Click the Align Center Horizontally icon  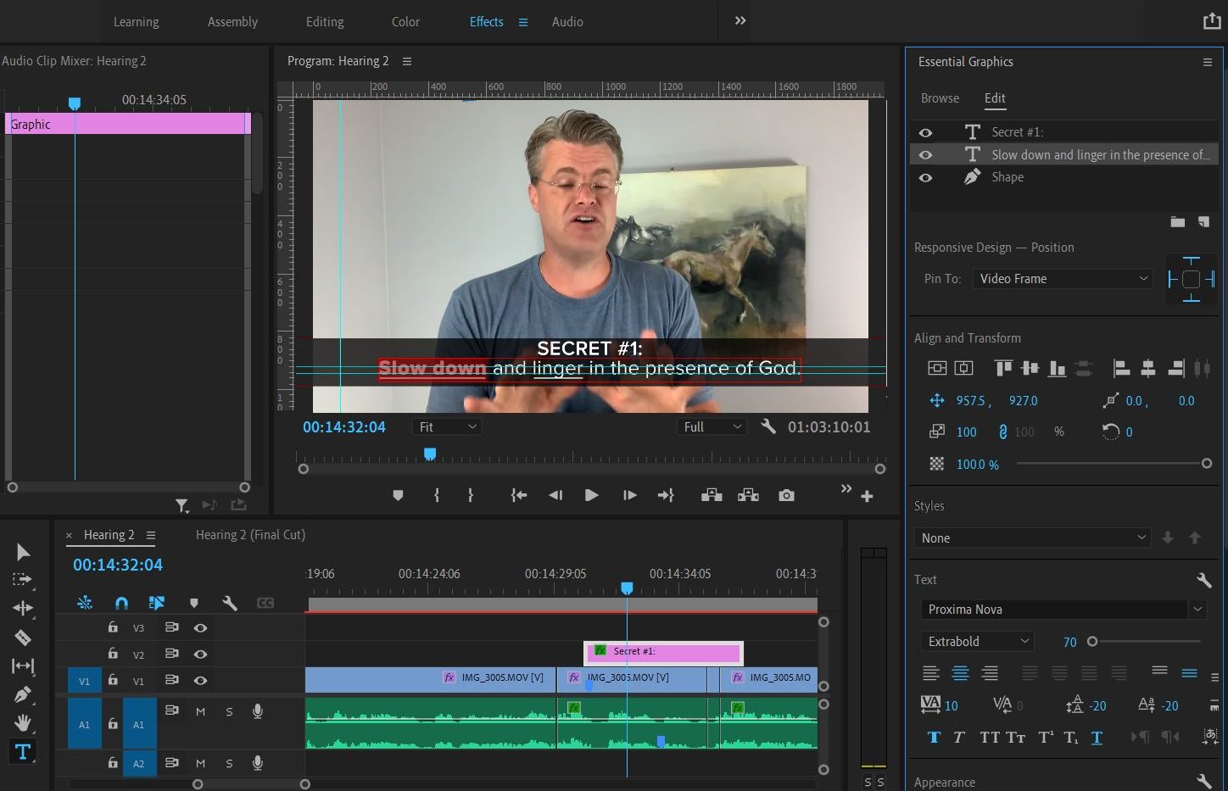point(1147,368)
